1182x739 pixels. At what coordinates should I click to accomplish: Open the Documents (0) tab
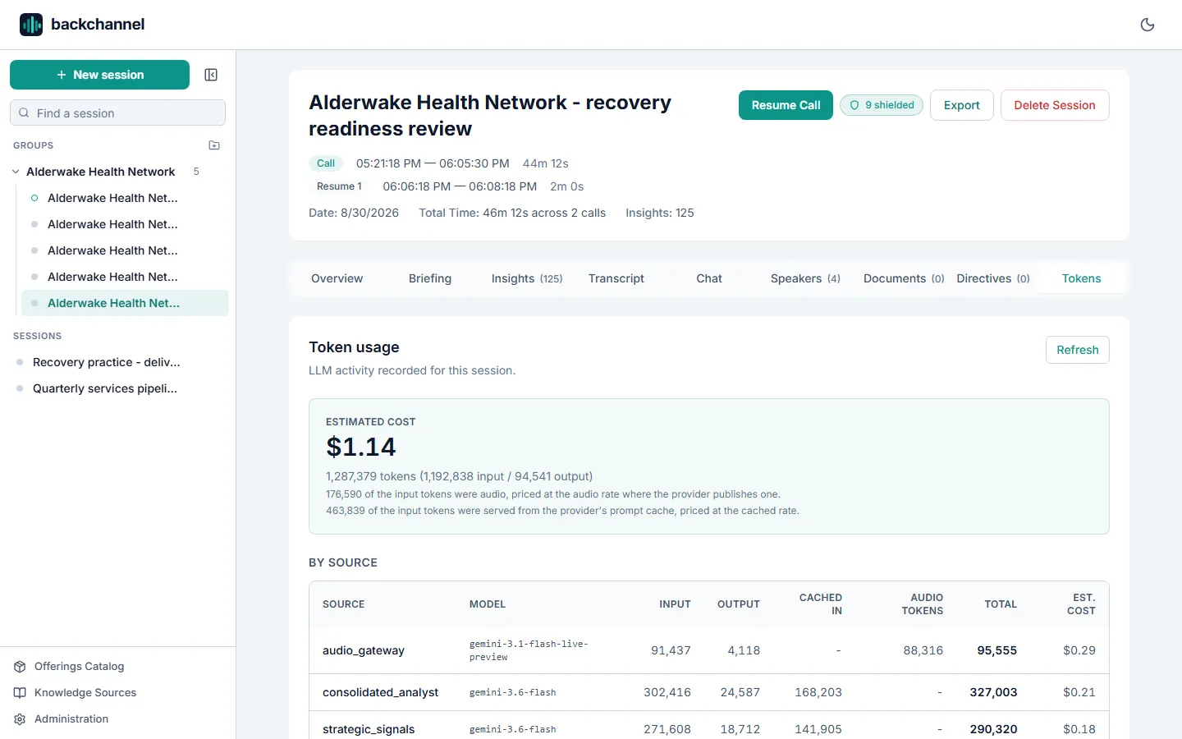pos(904,278)
